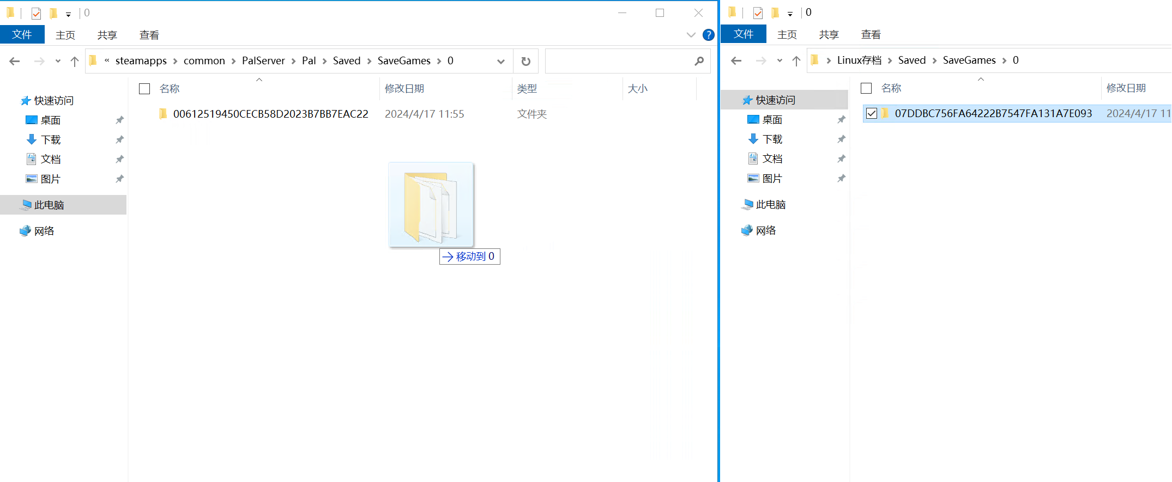Uncheck folder 07DDBC756FA64222B7547FA131A7E093 checkbox
This screenshot has width=1172, height=482.
pos(872,113)
